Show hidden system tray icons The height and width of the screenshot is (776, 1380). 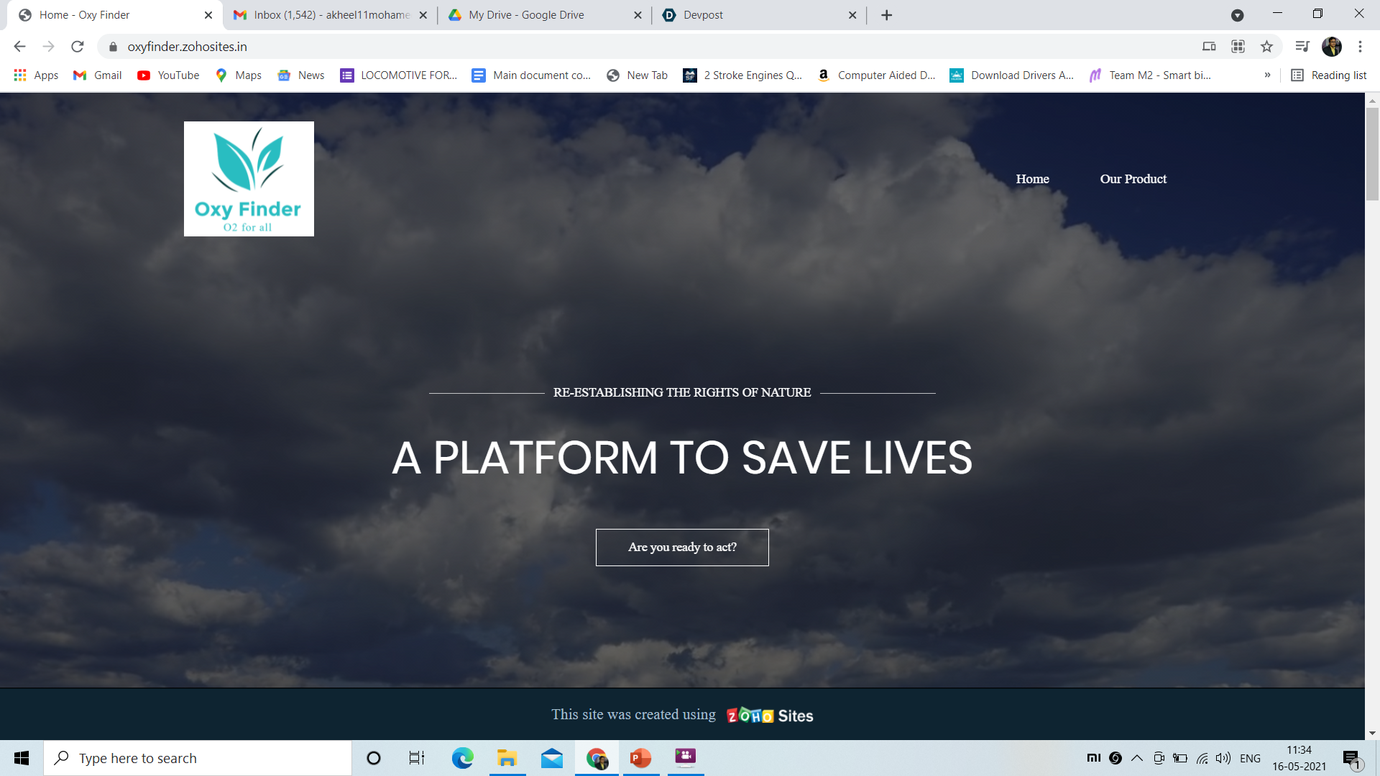[x=1137, y=758]
